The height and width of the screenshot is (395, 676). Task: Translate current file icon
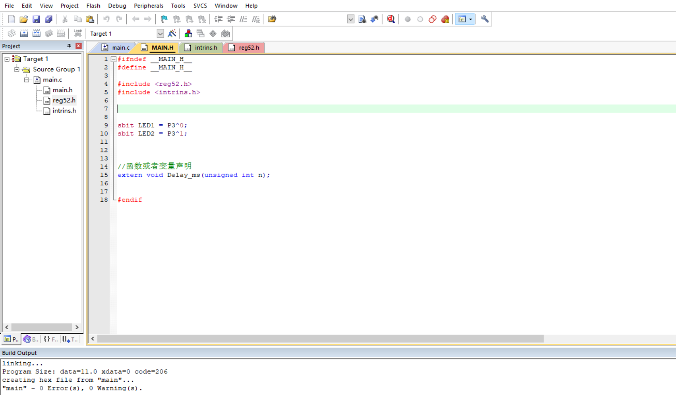12,34
